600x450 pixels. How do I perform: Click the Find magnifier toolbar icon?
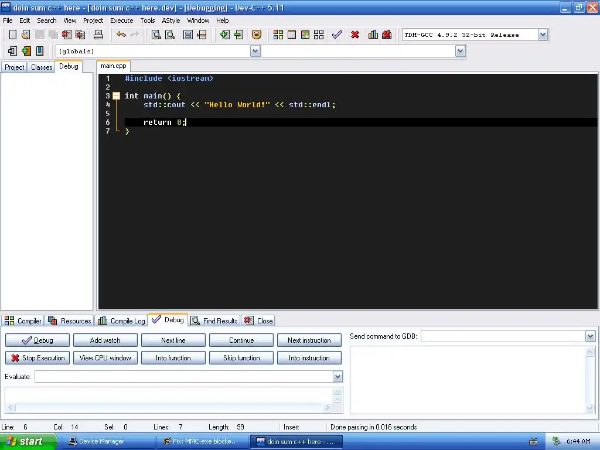[x=156, y=35]
